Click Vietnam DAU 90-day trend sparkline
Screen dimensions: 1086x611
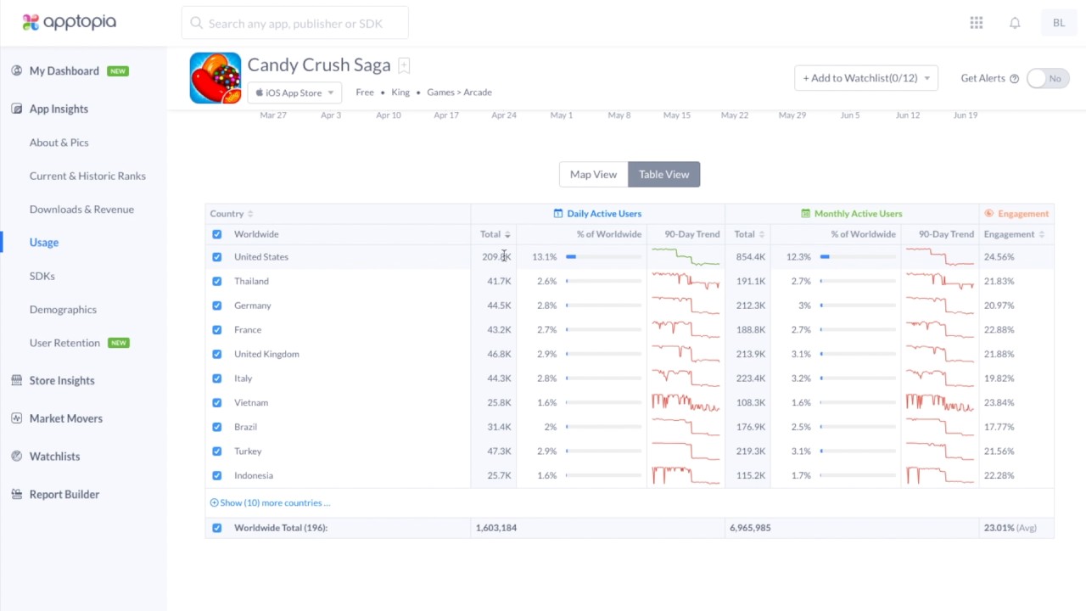pos(686,402)
